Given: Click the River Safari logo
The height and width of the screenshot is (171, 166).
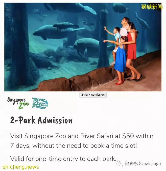Looking at the screenshot, I should [40, 103].
